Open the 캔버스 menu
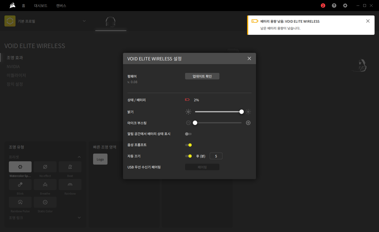The image size is (379, 232). coord(61,6)
